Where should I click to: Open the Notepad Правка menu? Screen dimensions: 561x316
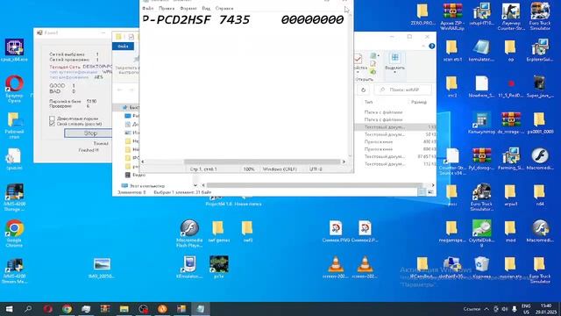pos(167,8)
